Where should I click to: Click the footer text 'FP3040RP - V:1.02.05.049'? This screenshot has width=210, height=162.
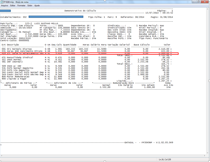(157, 142)
